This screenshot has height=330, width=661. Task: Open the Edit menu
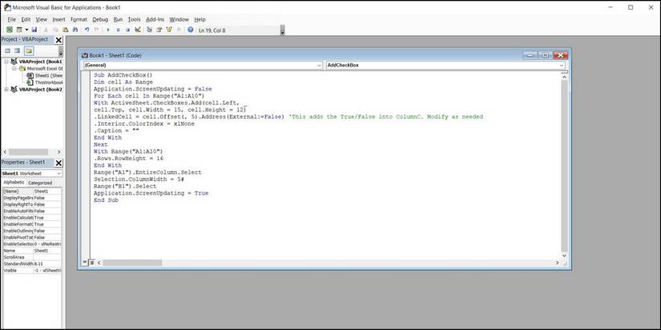26,19
